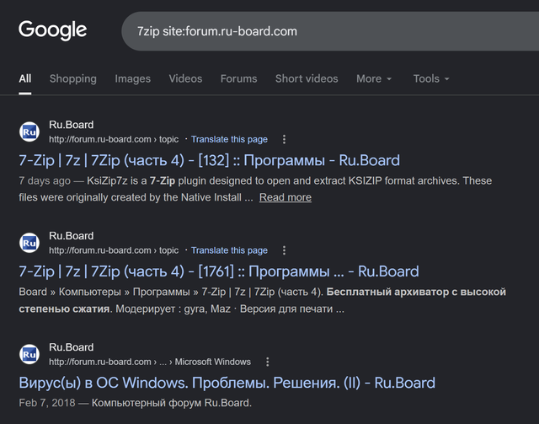This screenshot has height=424, width=539.
Task: Click the 'Бесплатный архиватор с высокой' snippet text
Action: [416, 292]
